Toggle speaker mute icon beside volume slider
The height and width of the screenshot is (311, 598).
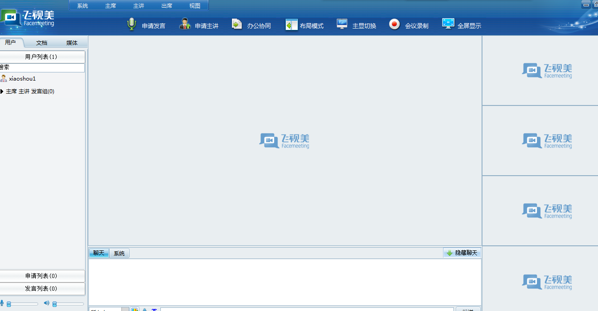coord(46,303)
